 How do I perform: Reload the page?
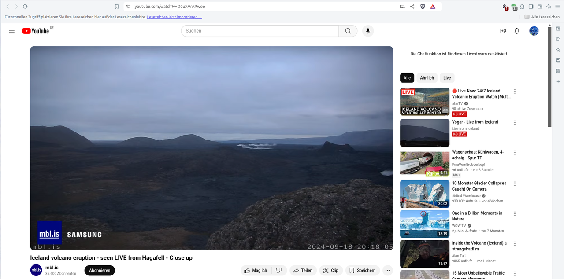pos(26,7)
